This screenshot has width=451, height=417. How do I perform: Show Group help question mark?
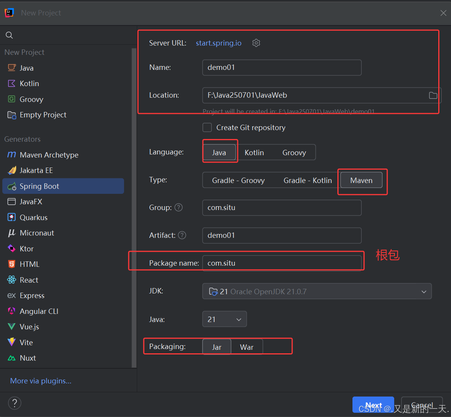[179, 207]
